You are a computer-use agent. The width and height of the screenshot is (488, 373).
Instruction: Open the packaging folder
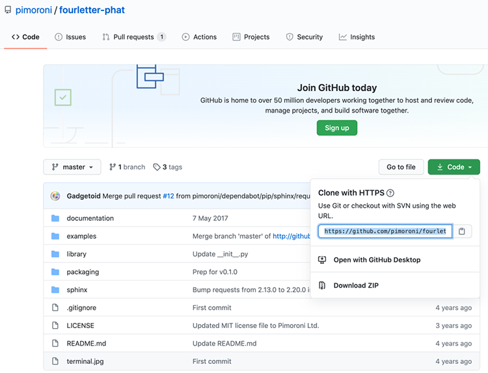point(83,272)
